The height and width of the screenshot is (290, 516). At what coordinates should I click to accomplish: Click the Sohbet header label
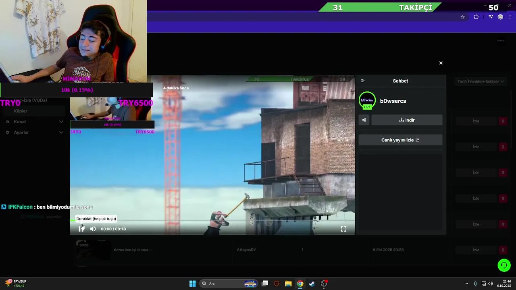coord(400,81)
